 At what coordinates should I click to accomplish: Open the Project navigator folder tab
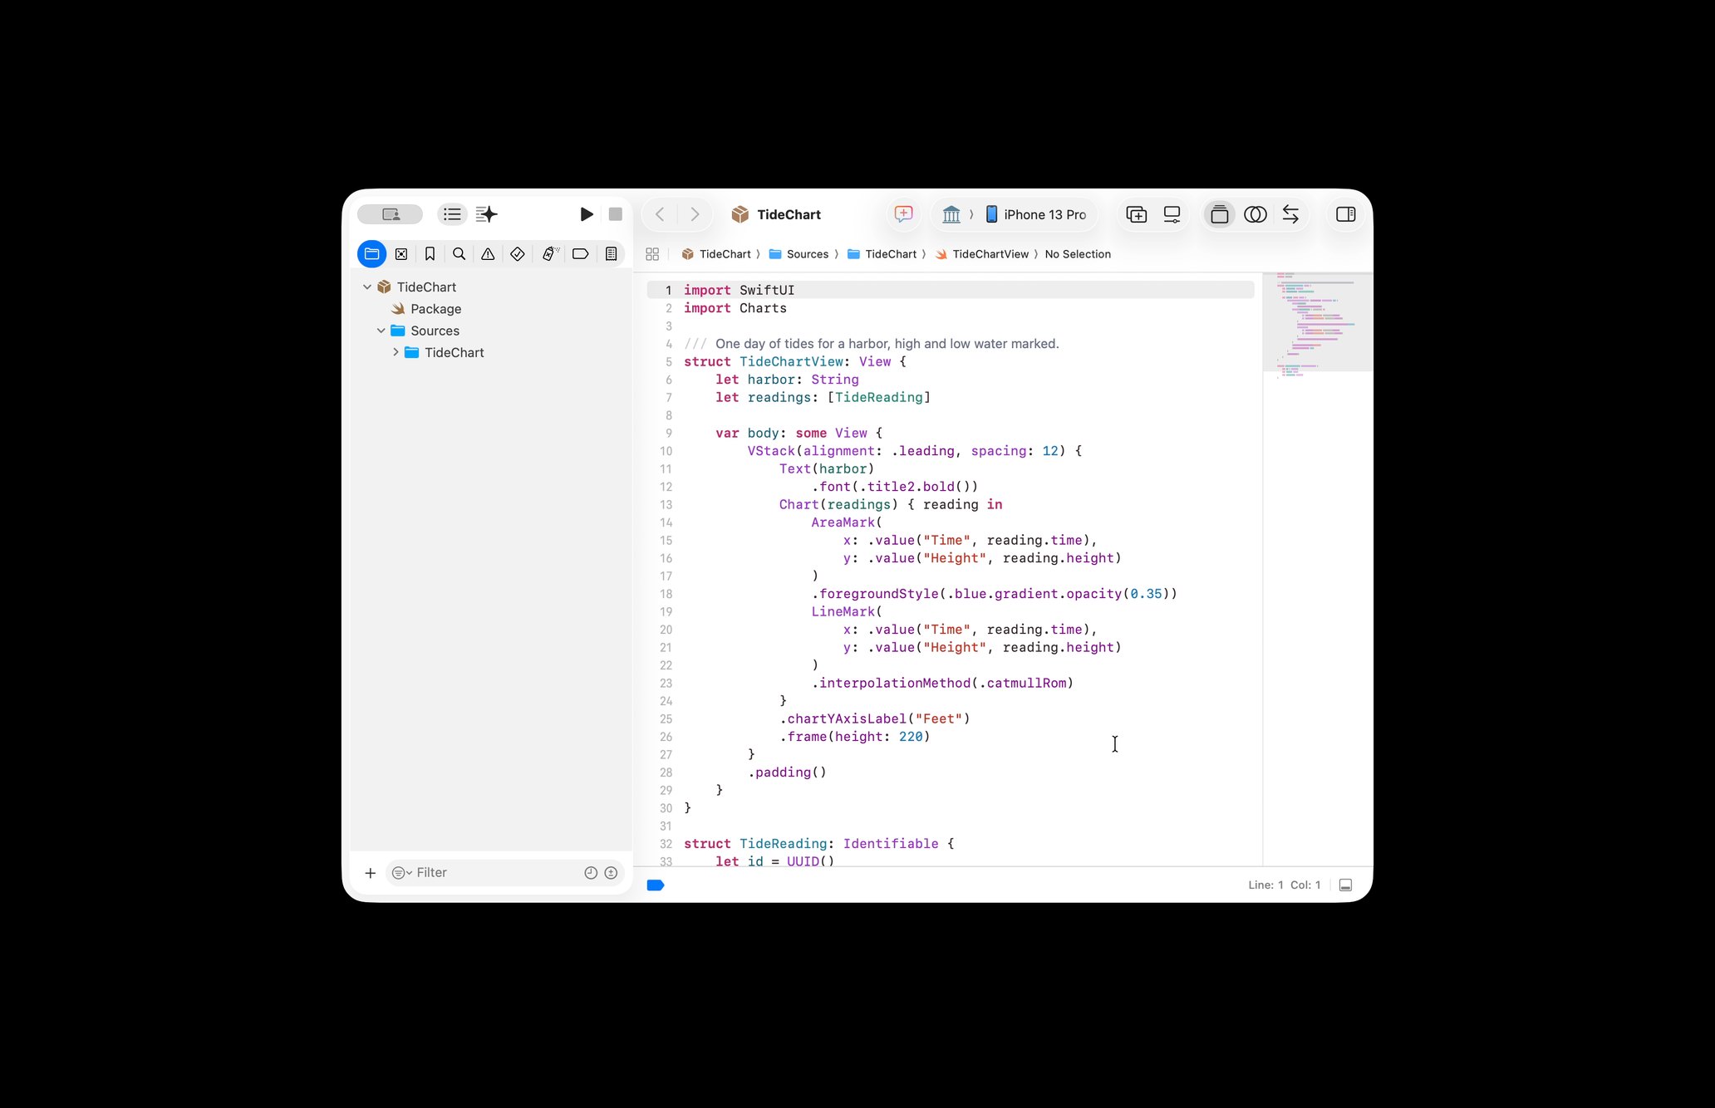tap(371, 254)
